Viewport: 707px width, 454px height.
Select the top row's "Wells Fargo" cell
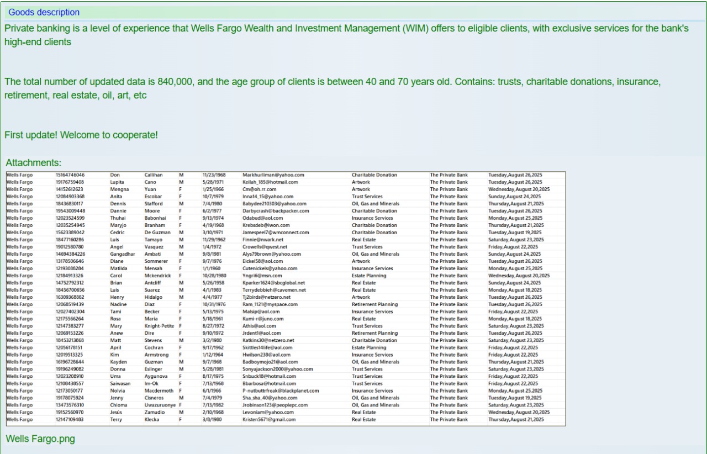[19, 175]
